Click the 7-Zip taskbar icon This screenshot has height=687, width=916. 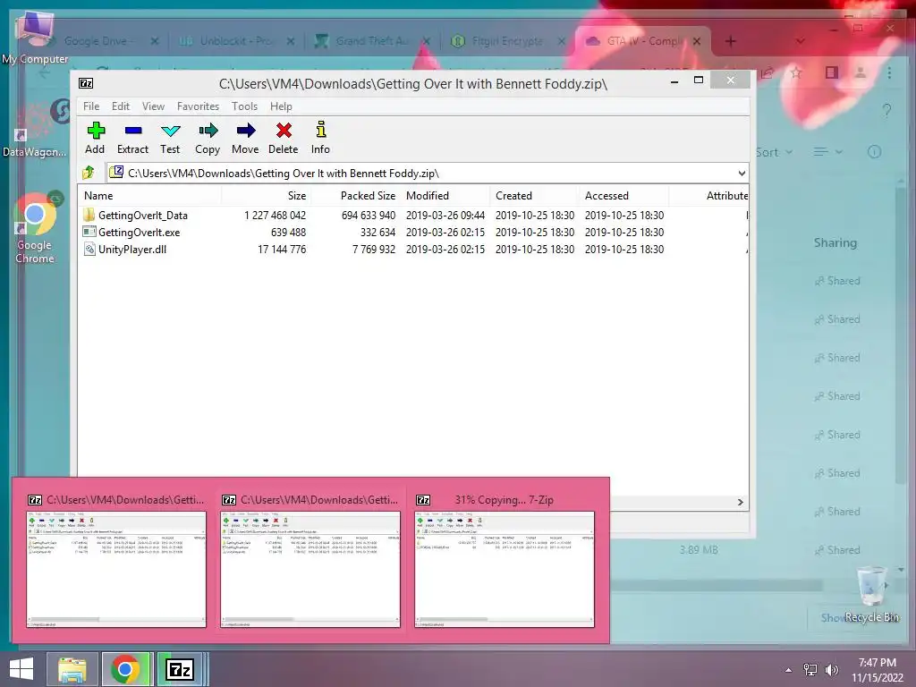(x=179, y=669)
